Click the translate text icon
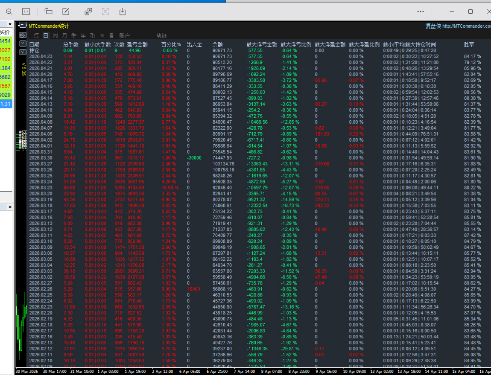Screen dimensions: 491x375 [x=88, y=12]
